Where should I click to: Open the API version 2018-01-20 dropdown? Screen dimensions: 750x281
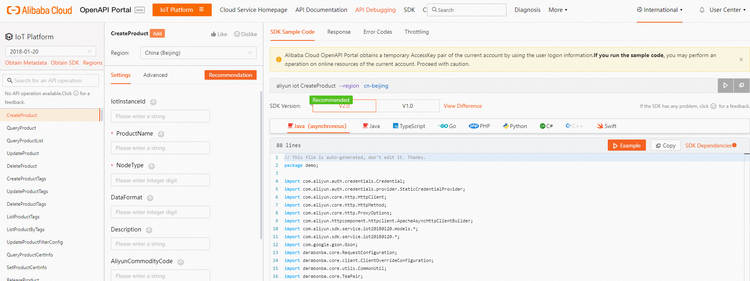coord(50,51)
